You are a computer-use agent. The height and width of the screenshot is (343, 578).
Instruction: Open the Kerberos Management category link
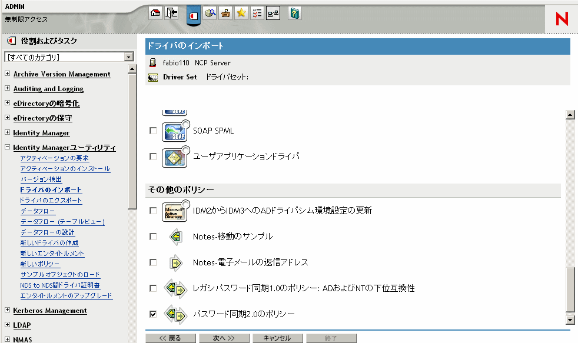[x=50, y=311]
